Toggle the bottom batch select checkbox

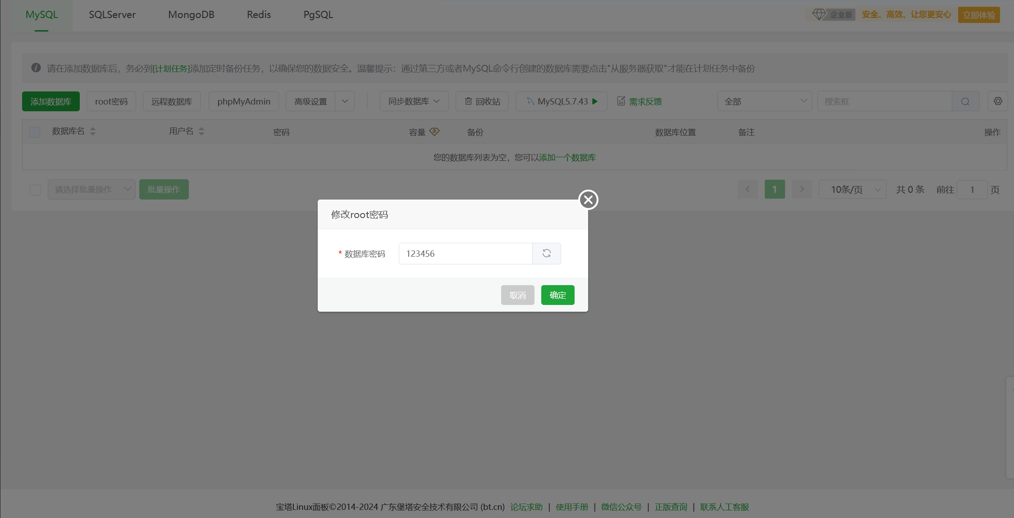35,190
